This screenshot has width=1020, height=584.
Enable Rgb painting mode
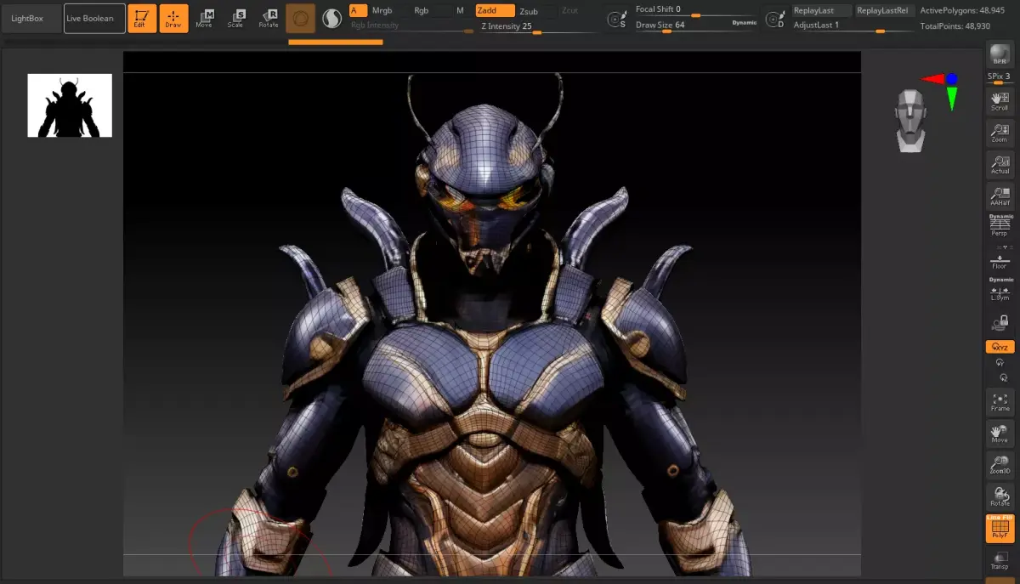[422, 11]
